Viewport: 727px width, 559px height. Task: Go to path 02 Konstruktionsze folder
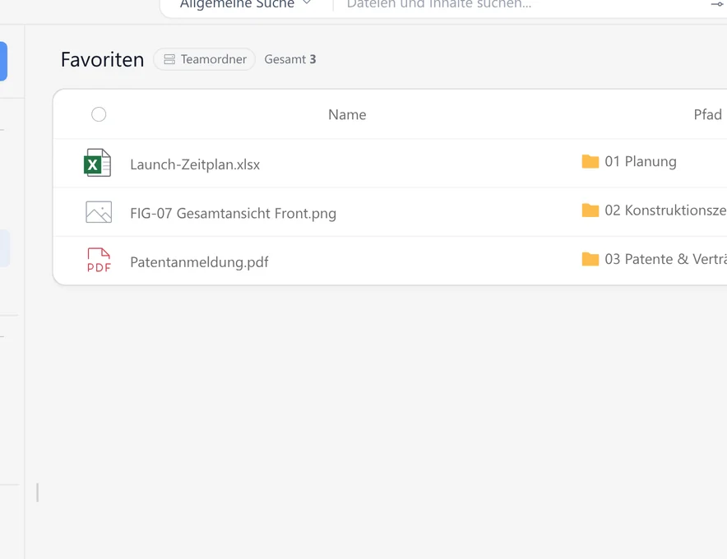665,210
